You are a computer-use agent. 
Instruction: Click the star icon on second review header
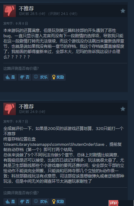123,109
